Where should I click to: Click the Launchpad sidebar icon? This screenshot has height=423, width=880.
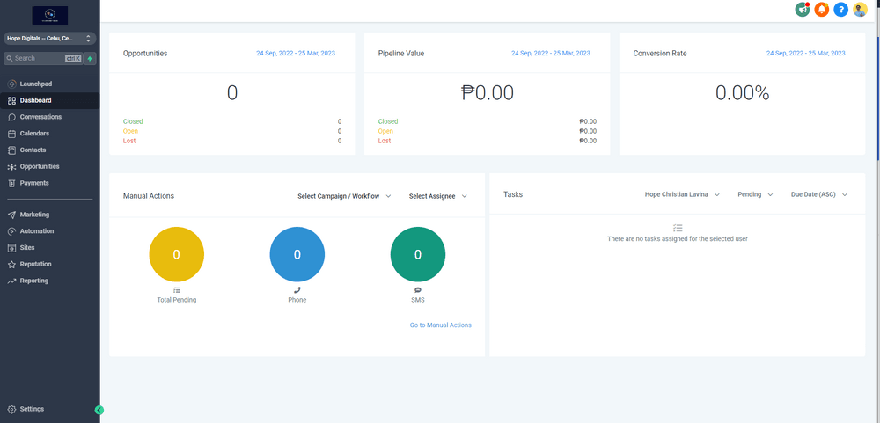tap(11, 84)
